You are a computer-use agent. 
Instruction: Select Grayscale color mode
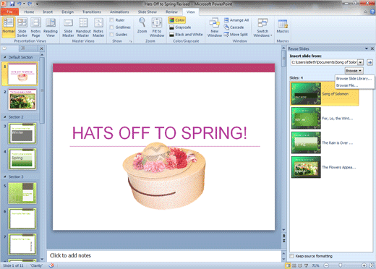click(x=180, y=27)
